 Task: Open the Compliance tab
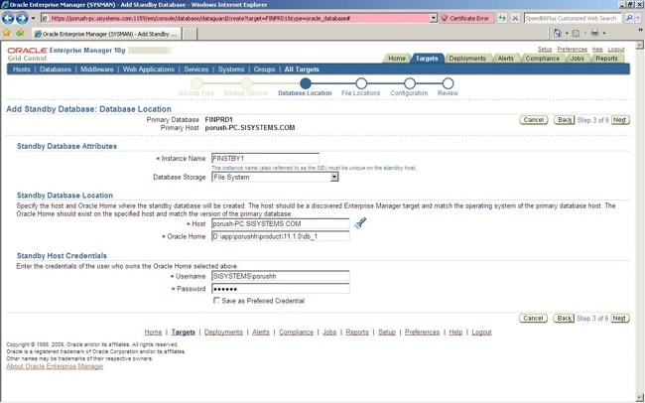coord(542,59)
